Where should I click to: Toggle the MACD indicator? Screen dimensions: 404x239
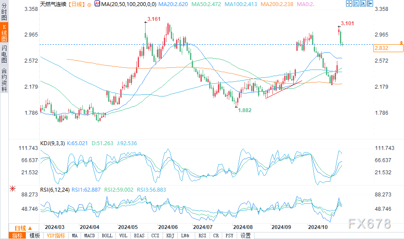point(89,236)
